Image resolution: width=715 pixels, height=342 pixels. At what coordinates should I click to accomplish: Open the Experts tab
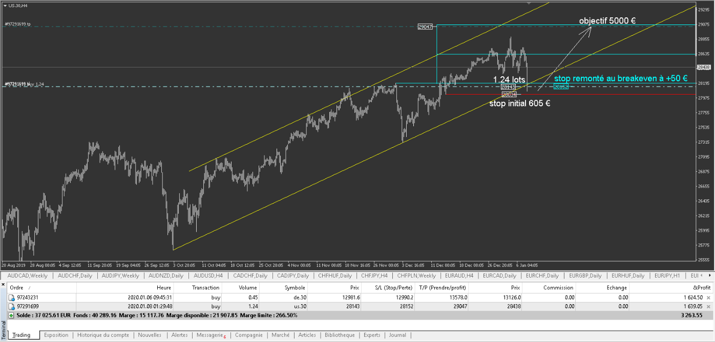[372, 335]
